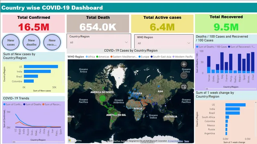Select Europe in the map legend
Image resolution: width=257 pixels, height=144 pixels.
pos(144,57)
